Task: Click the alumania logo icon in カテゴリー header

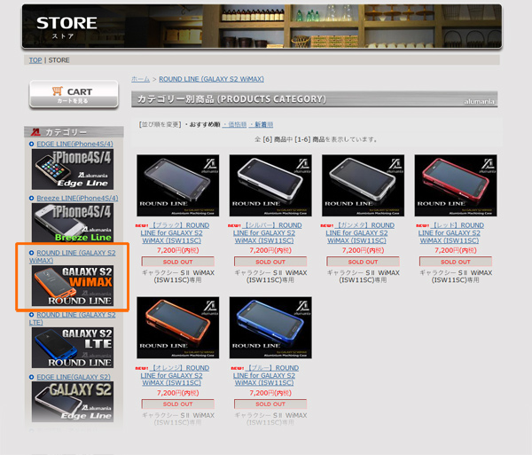Action: pos(35,132)
